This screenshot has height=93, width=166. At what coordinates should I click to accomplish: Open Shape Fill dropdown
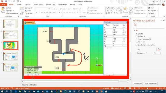point(139,8)
